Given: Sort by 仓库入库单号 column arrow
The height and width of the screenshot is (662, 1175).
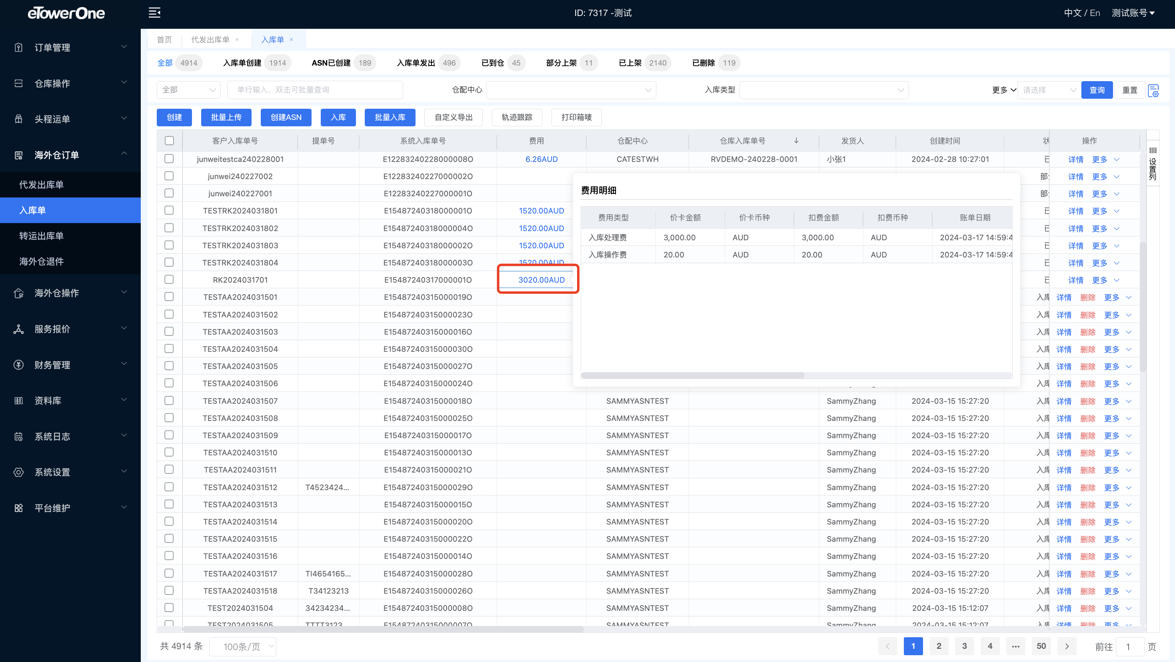Looking at the screenshot, I should [796, 141].
